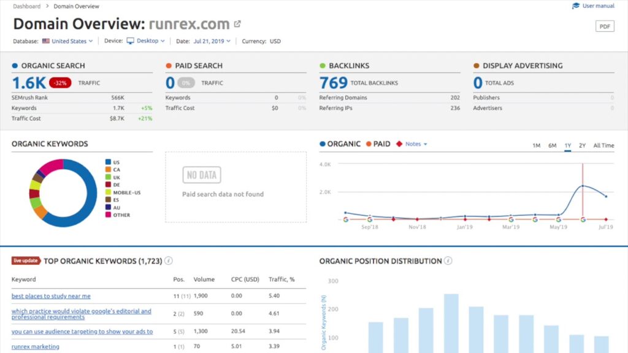The image size is (628, 353).
Task: Click the Keywords 1.7K value
Action: click(x=118, y=108)
